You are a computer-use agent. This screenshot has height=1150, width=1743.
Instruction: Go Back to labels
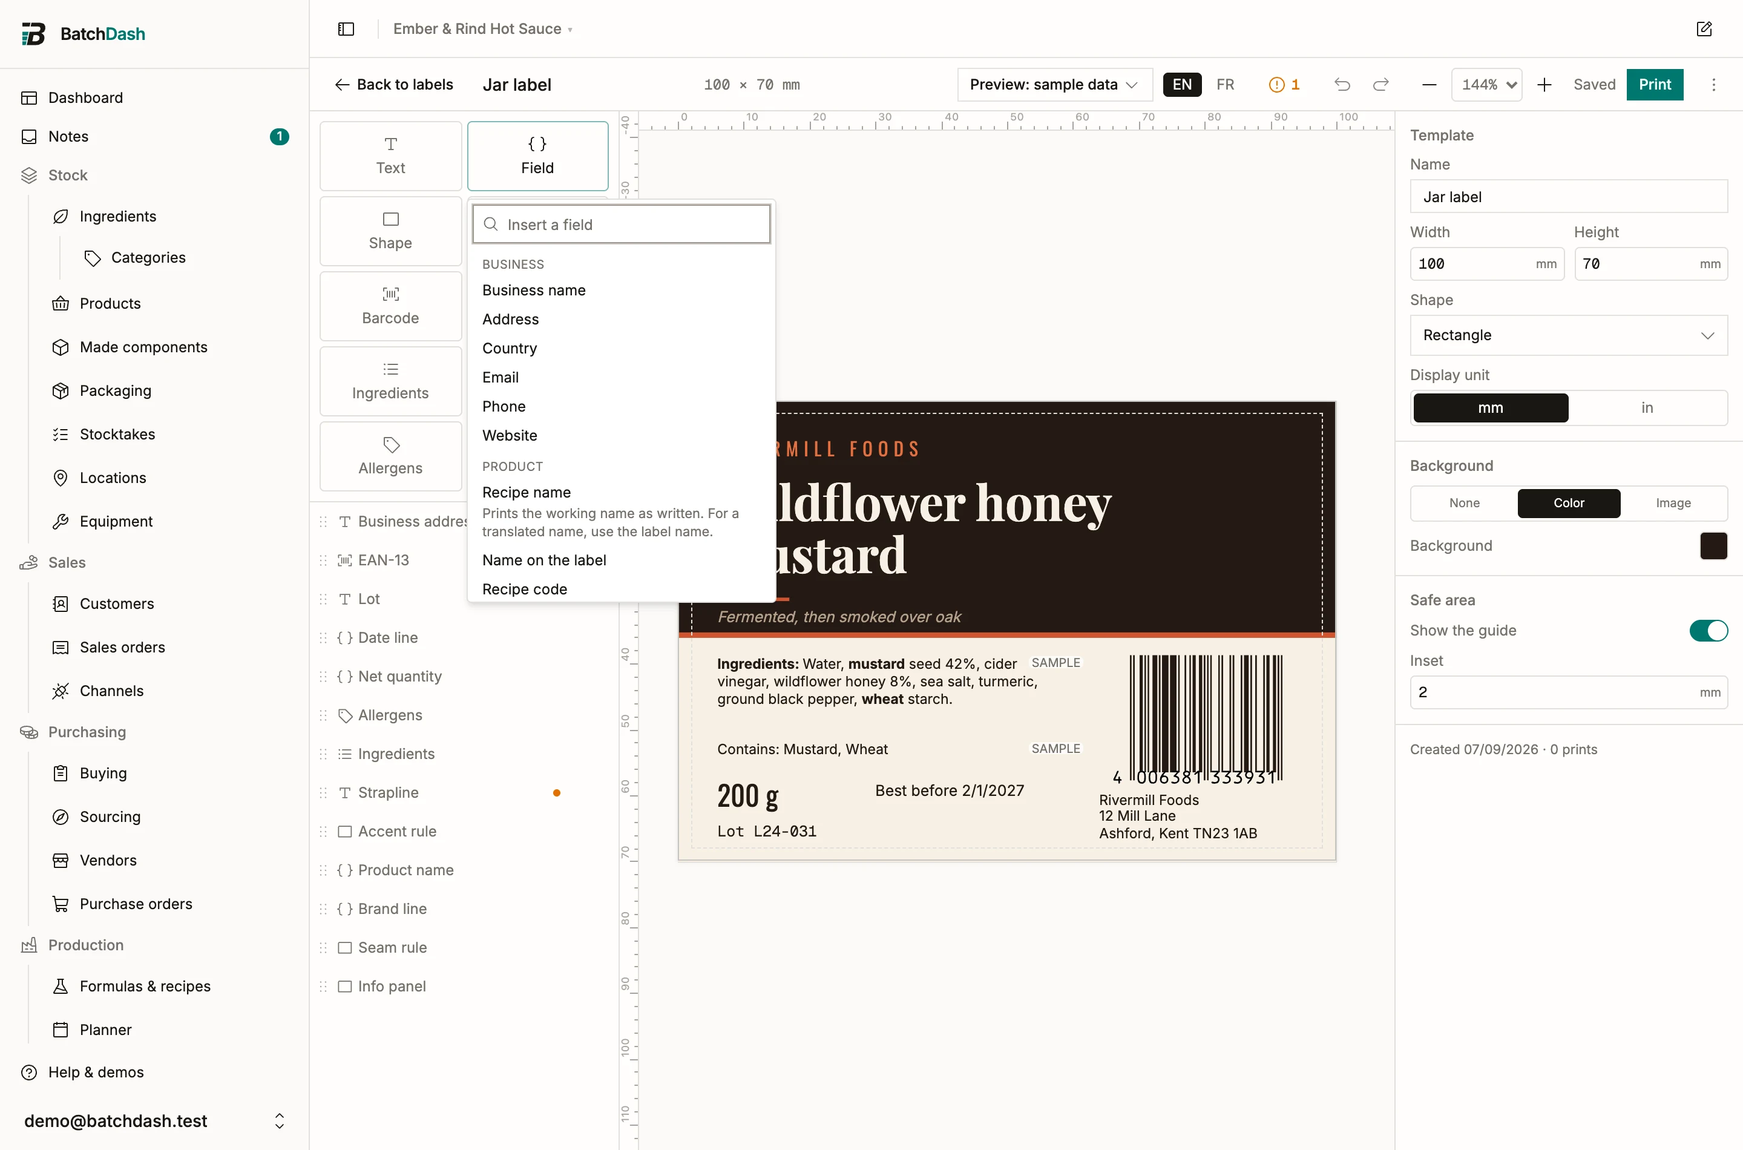tap(394, 84)
